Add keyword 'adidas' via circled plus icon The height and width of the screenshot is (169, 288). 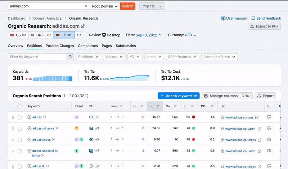pos(30,117)
